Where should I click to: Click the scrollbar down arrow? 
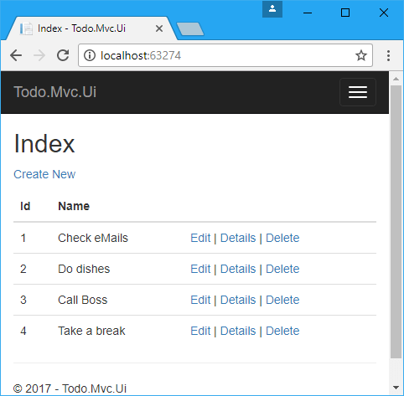pyautogui.click(x=396, y=388)
